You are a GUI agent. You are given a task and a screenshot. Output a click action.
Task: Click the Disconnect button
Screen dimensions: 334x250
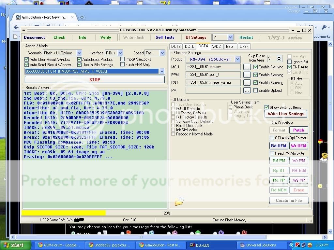(x=34, y=37)
